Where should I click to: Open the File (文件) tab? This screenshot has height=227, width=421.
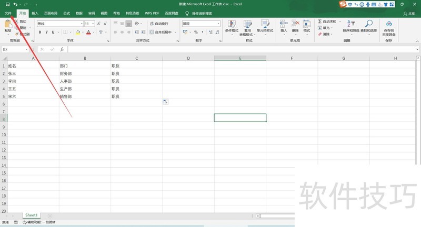pyautogui.click(x=8, y=14)
